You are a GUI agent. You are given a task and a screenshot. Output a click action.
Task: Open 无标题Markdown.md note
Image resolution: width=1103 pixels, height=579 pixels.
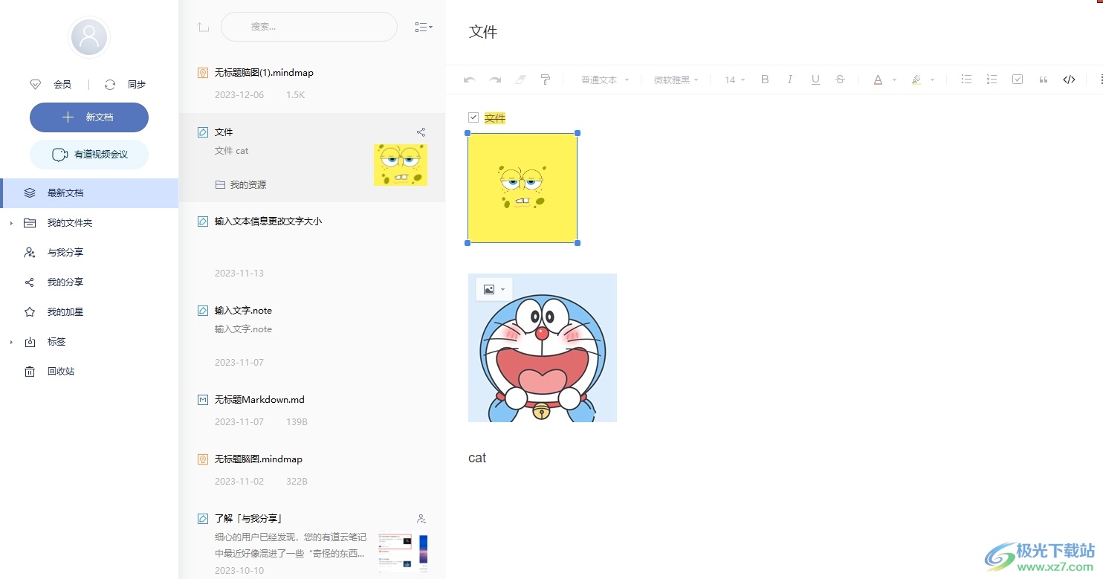coord(312,410)
